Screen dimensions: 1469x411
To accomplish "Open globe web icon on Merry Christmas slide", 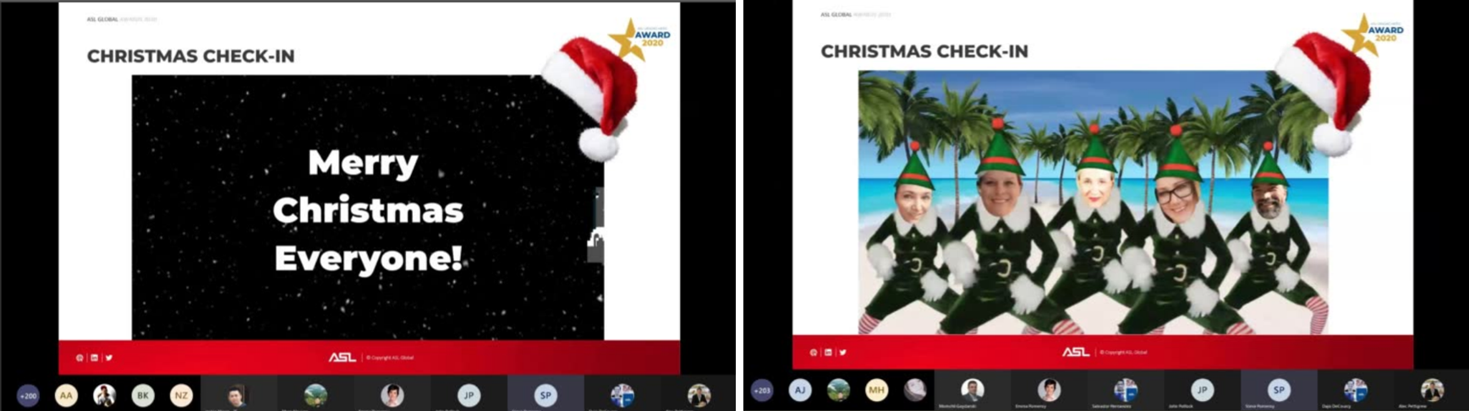I will tap(79, 358).
